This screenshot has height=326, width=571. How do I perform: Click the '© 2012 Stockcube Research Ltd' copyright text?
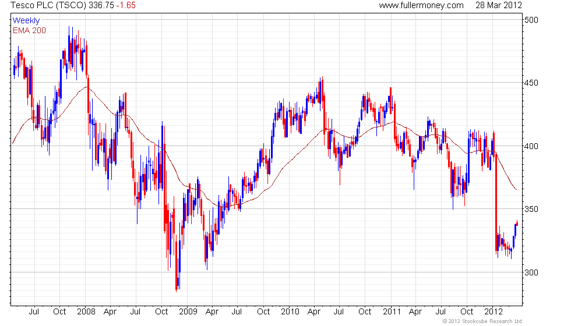(x=482, y=321)
